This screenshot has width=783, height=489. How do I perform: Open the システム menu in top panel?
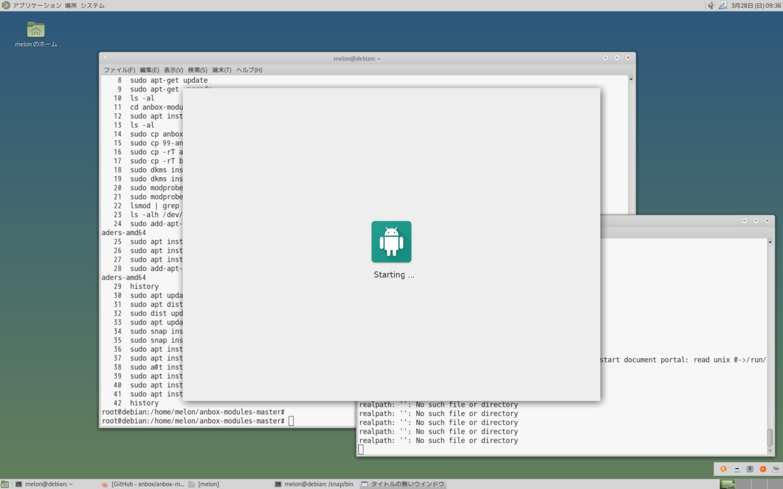[92, 5]
